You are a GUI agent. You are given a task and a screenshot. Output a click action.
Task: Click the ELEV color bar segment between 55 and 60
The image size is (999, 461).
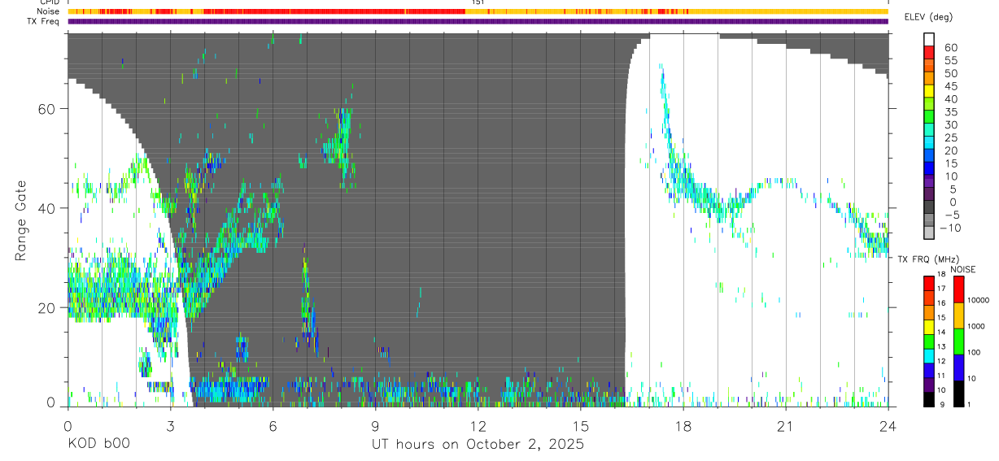pos(929,53)
